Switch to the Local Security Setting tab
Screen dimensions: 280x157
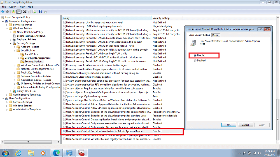point(199,35)
